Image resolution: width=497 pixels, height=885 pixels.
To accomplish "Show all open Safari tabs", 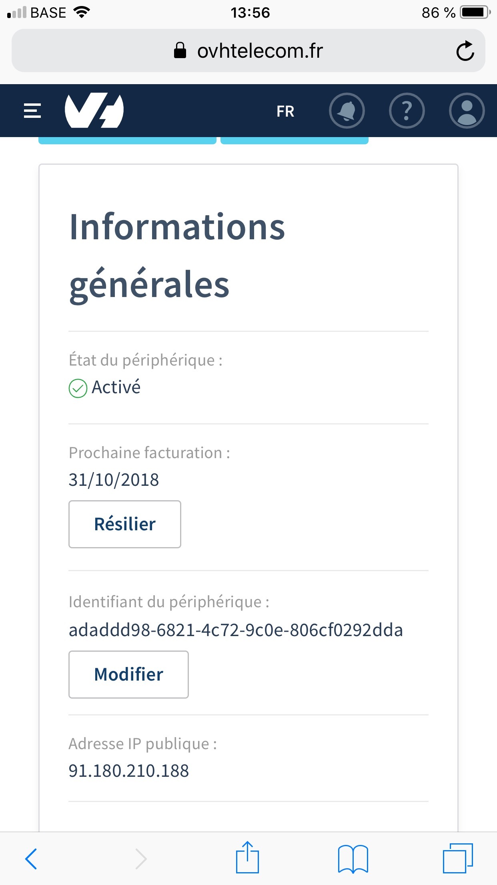I will point(458,859).
